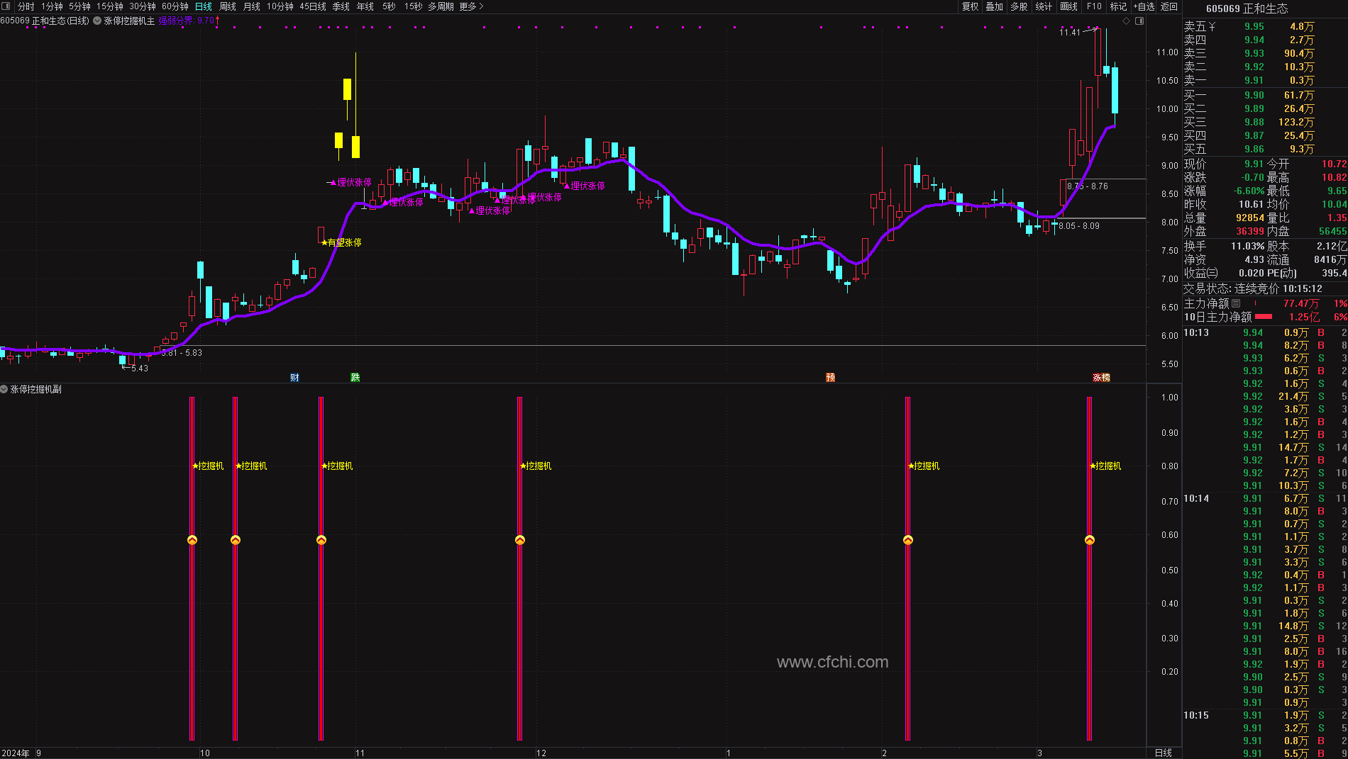Click the ¥ icon beside 卖五
Image resolution: width=1348 pixels, height=759 pixels.
tap(1212, 26)
